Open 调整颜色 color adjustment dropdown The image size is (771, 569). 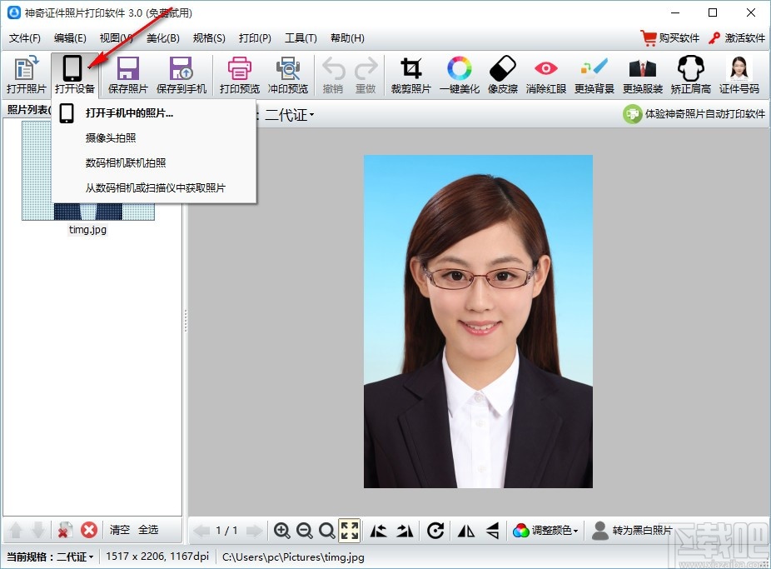(546, 530)
